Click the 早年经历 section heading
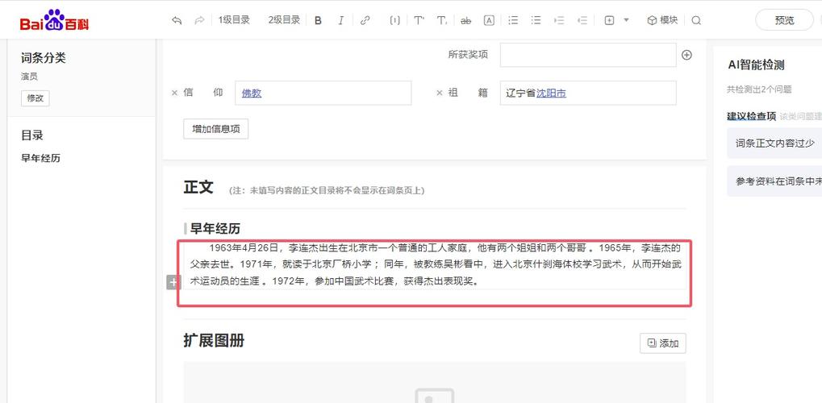Image resolution: width=822 pixels, height=403 pixels. [x=215, y=228]
